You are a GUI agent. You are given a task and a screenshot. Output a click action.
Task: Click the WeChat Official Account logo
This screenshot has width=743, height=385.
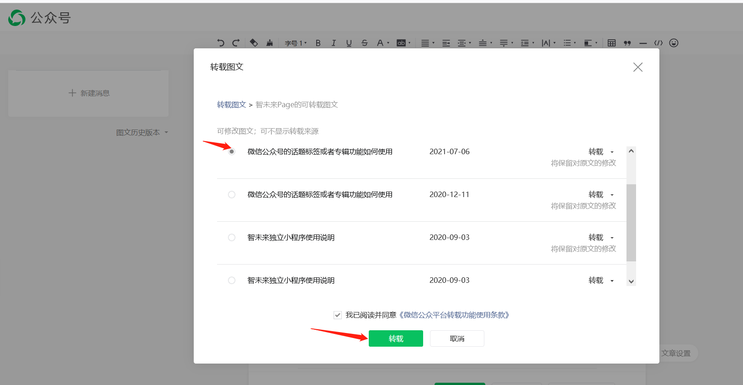click(x=39, y=18)
